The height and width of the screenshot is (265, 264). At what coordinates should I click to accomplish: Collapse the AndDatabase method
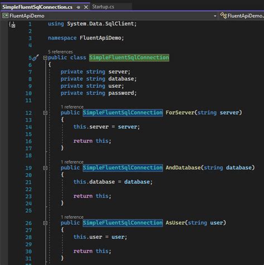[x=45, y=168]
